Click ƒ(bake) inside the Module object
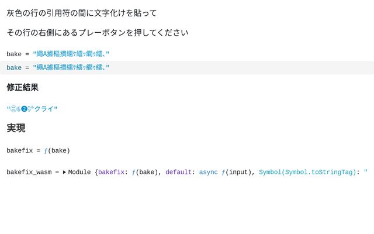This screenshot has width=374, height=234. 144,173
